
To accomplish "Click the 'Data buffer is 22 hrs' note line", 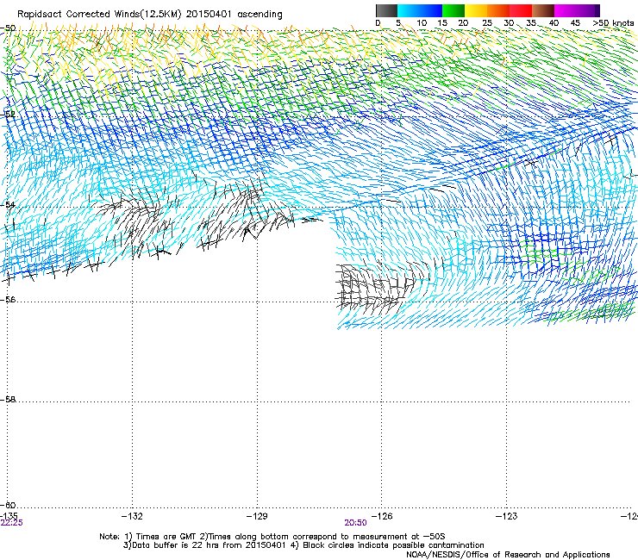I will (x=303, y=545).
